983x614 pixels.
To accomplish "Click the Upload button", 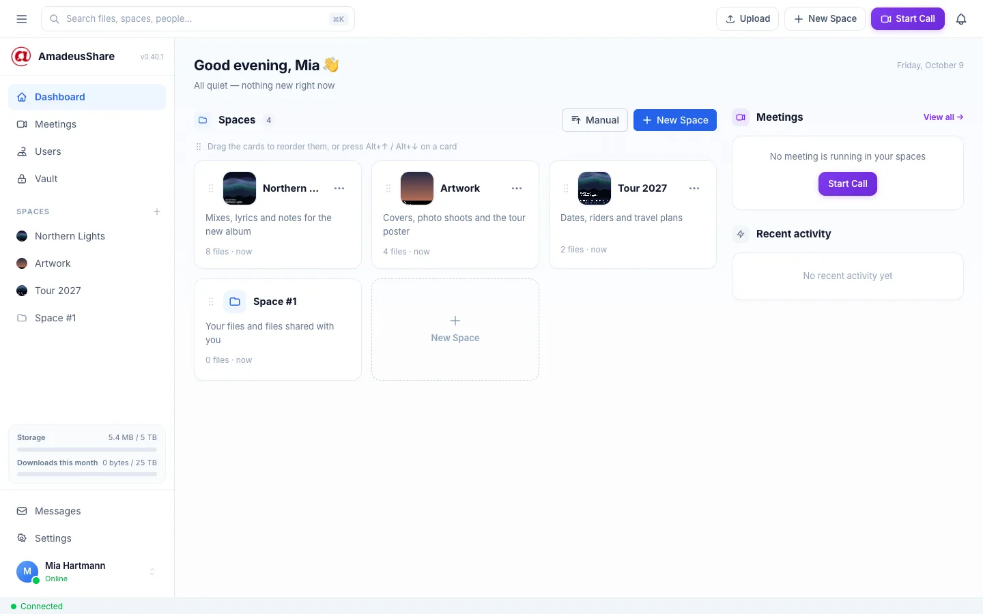I will 747,19.
